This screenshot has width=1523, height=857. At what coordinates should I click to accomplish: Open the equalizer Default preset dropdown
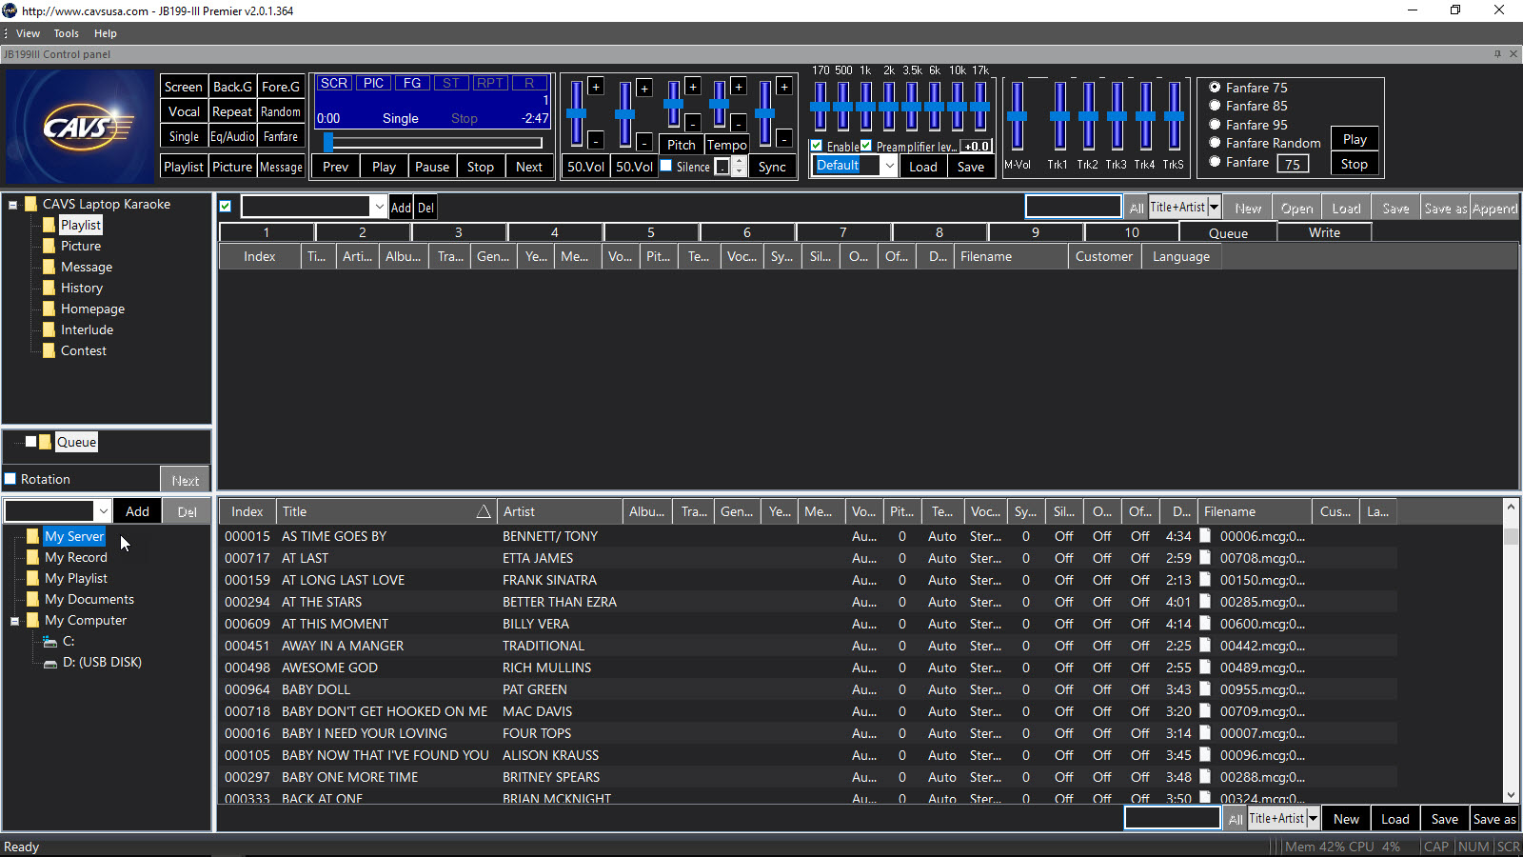[x=889, y=166]
